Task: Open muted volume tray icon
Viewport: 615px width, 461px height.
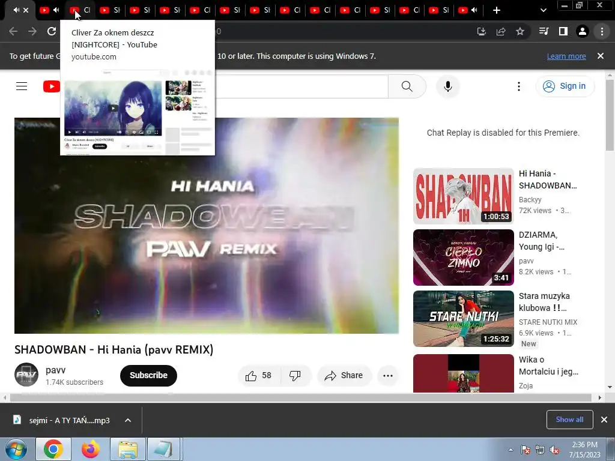Action: click(x=554, y=450)
